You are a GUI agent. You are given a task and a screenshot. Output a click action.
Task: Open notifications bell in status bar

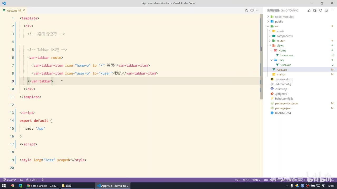tap(332, 180)
